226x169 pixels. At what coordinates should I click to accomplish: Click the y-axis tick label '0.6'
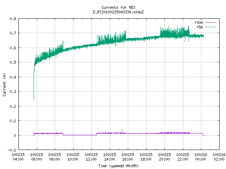coord(13,48)
